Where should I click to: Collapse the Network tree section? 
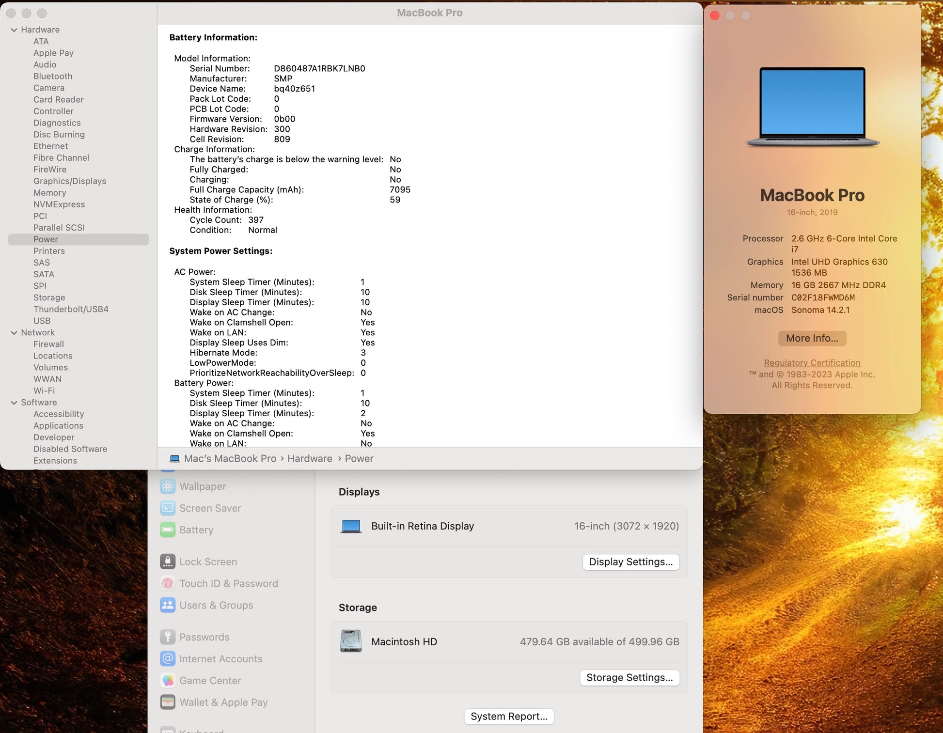click(14, 332)
